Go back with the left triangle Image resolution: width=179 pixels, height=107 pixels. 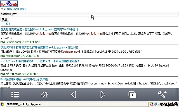coord(74,94)
